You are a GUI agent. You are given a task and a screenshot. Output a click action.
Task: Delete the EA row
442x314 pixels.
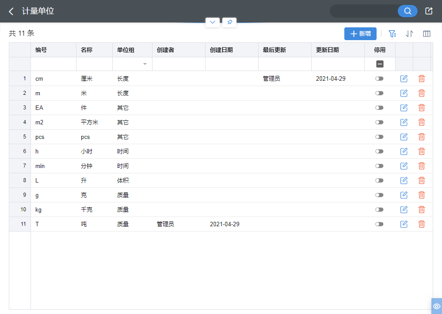[421, 108]
